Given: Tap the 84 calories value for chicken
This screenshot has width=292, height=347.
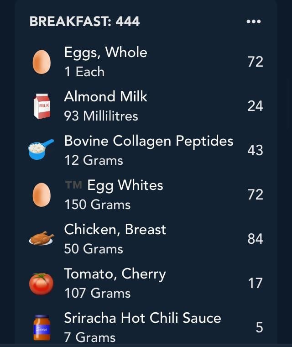Looking at the screenshot, I should (255, 239).
